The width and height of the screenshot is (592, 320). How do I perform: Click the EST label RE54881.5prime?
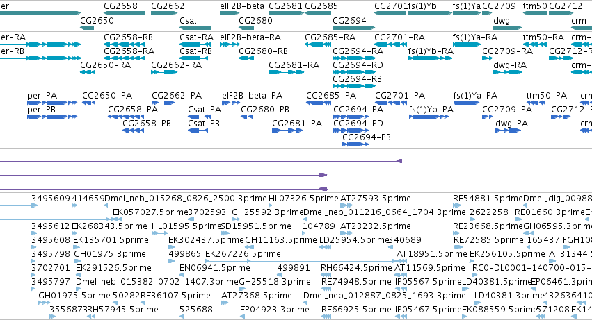[x=488, y=199]
